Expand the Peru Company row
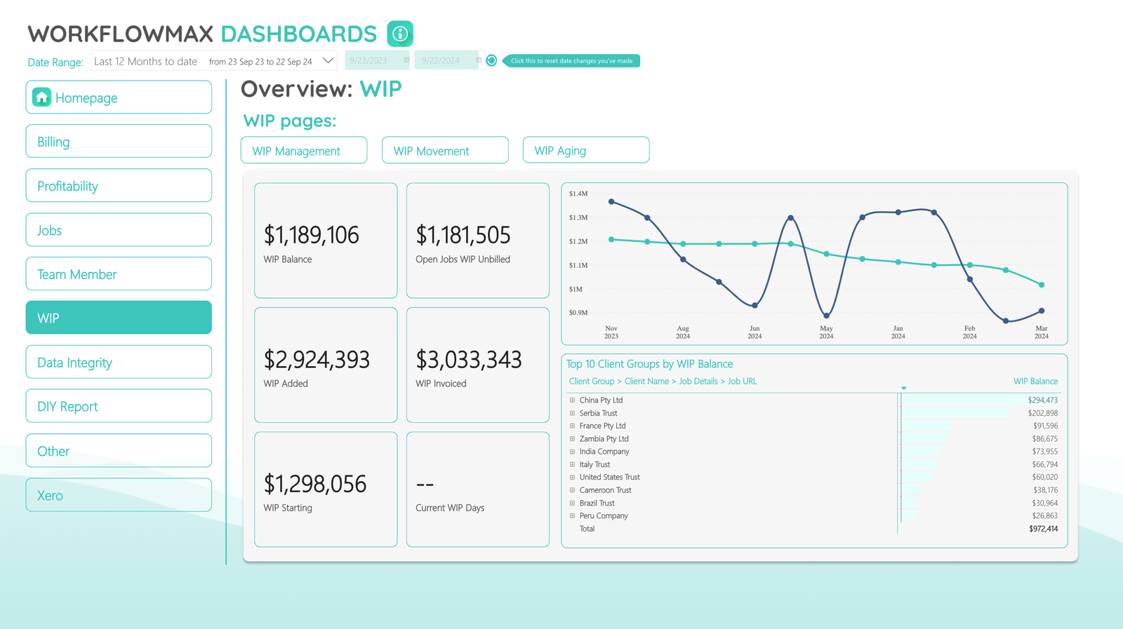This screenshot has height=629, width=1123. point(572,516)
